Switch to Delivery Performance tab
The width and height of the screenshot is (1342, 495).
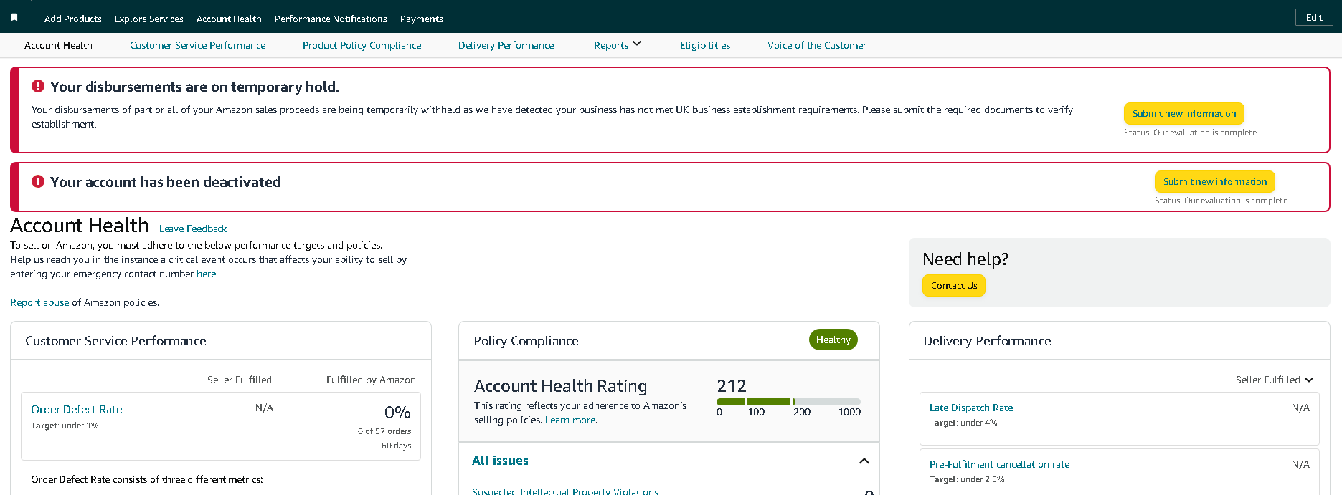(x=506, y=45)
